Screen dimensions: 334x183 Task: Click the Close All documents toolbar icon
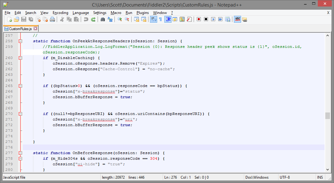[45, 20]
